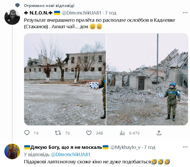190x167 pixels.
Task: Open the N.E.O.N. display name
Action: pos(38,13)
